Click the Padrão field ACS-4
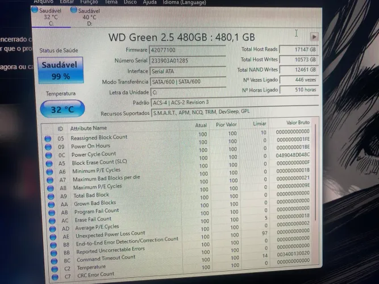This screenshot has width=379, height=284. coord(235,102)
